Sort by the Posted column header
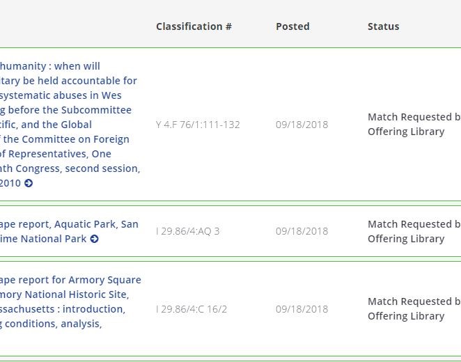 click(x=292, y=26)
